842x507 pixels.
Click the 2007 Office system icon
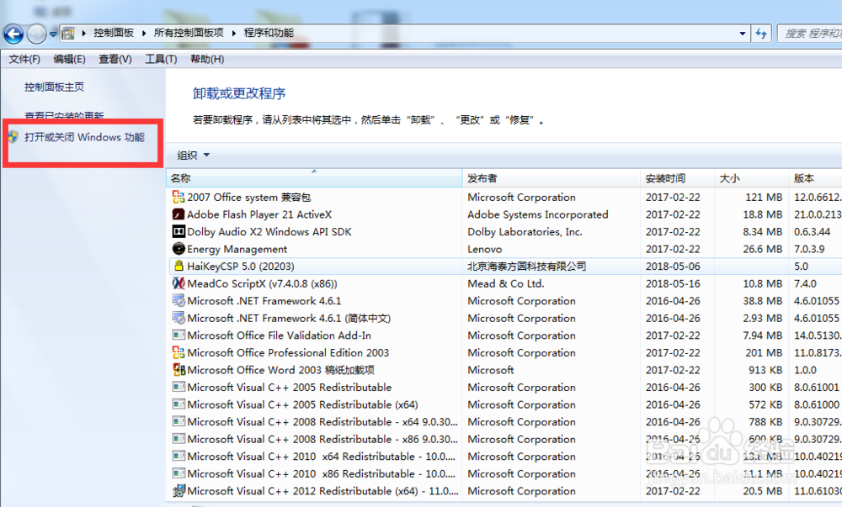click(x=178, y=197)
